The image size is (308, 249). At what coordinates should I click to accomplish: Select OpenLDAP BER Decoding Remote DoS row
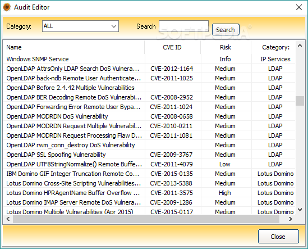pos(149,97)
